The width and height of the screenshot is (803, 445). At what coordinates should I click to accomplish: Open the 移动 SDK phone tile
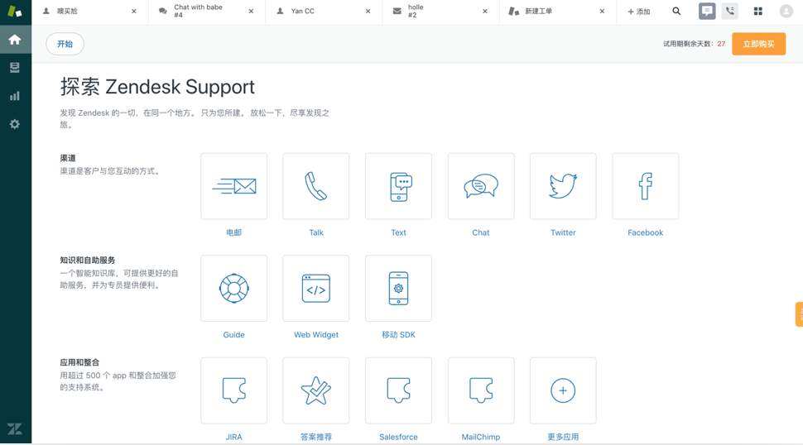(x=398, y=289)
